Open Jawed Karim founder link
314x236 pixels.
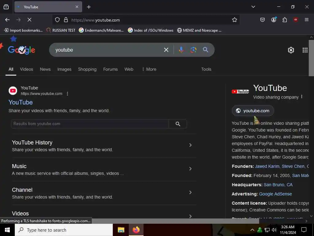coord(267,166)
